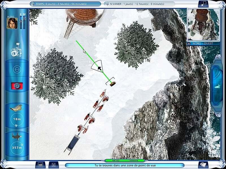Click the ALEXIS name label
226x169 pixels.
click(x=11, y=17)
